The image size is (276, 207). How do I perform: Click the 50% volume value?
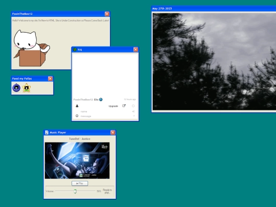point(99,191)
